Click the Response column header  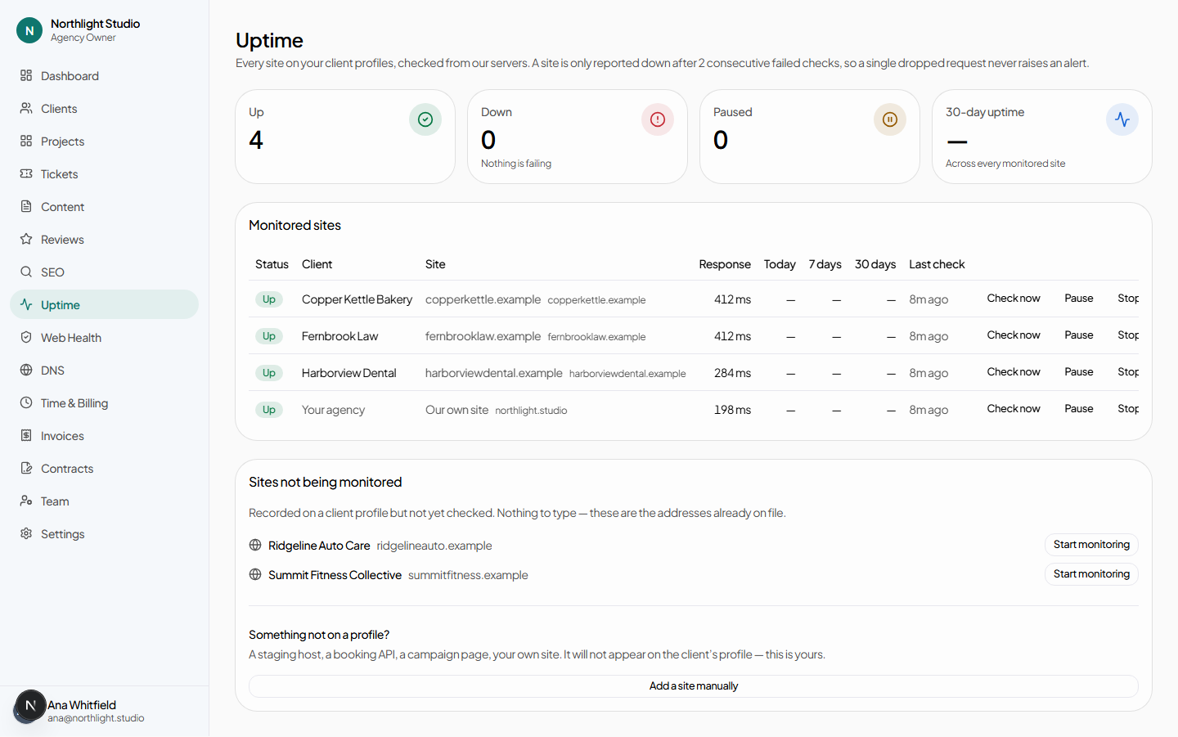pyautogui.click(x=725, y=264)
